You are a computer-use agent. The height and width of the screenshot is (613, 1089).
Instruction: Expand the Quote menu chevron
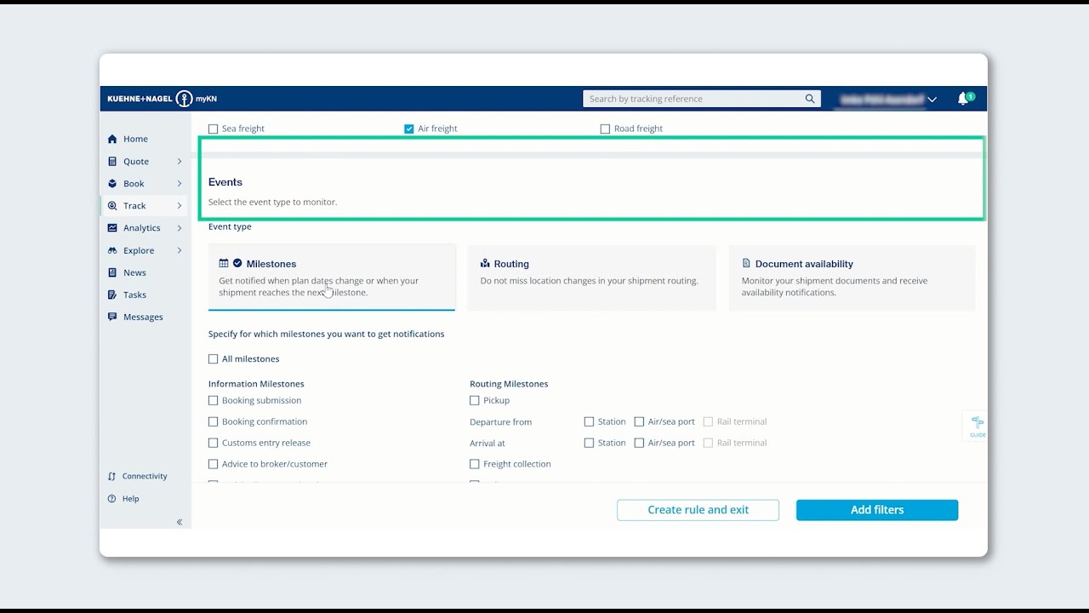[x=180, y=161]
